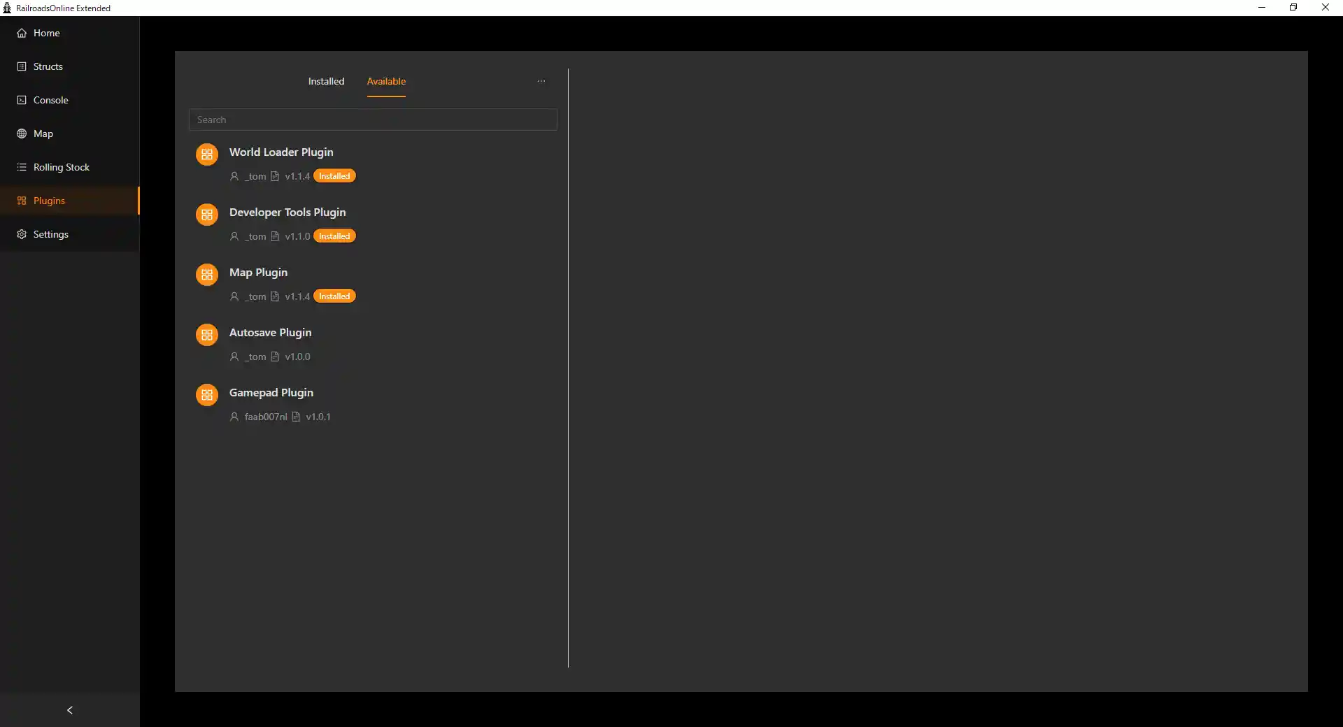Click version file icon under Gamepad Plugin
Screen dimensions: 1343x727
(x=296, y=417)
